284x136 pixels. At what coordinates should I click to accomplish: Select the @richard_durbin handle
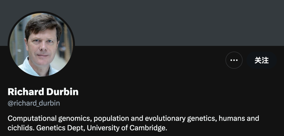click(x=34, y=103)
